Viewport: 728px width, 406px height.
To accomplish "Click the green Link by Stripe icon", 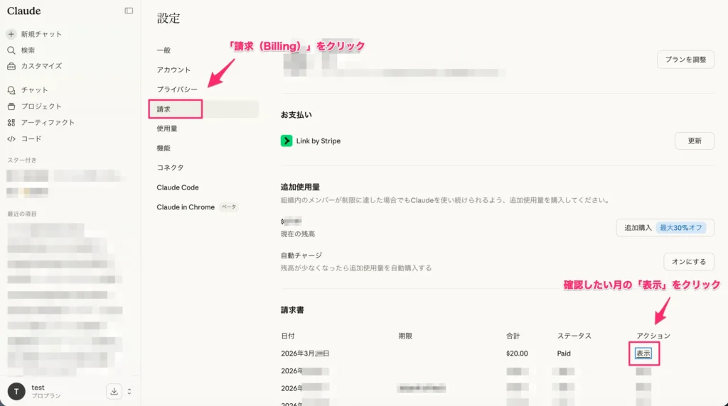I will coord(287,141).
